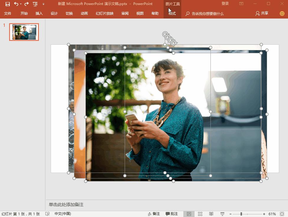Open Reading view from the status bar
Viewport: 288px width, 217px height.
[x=211, y=214]
